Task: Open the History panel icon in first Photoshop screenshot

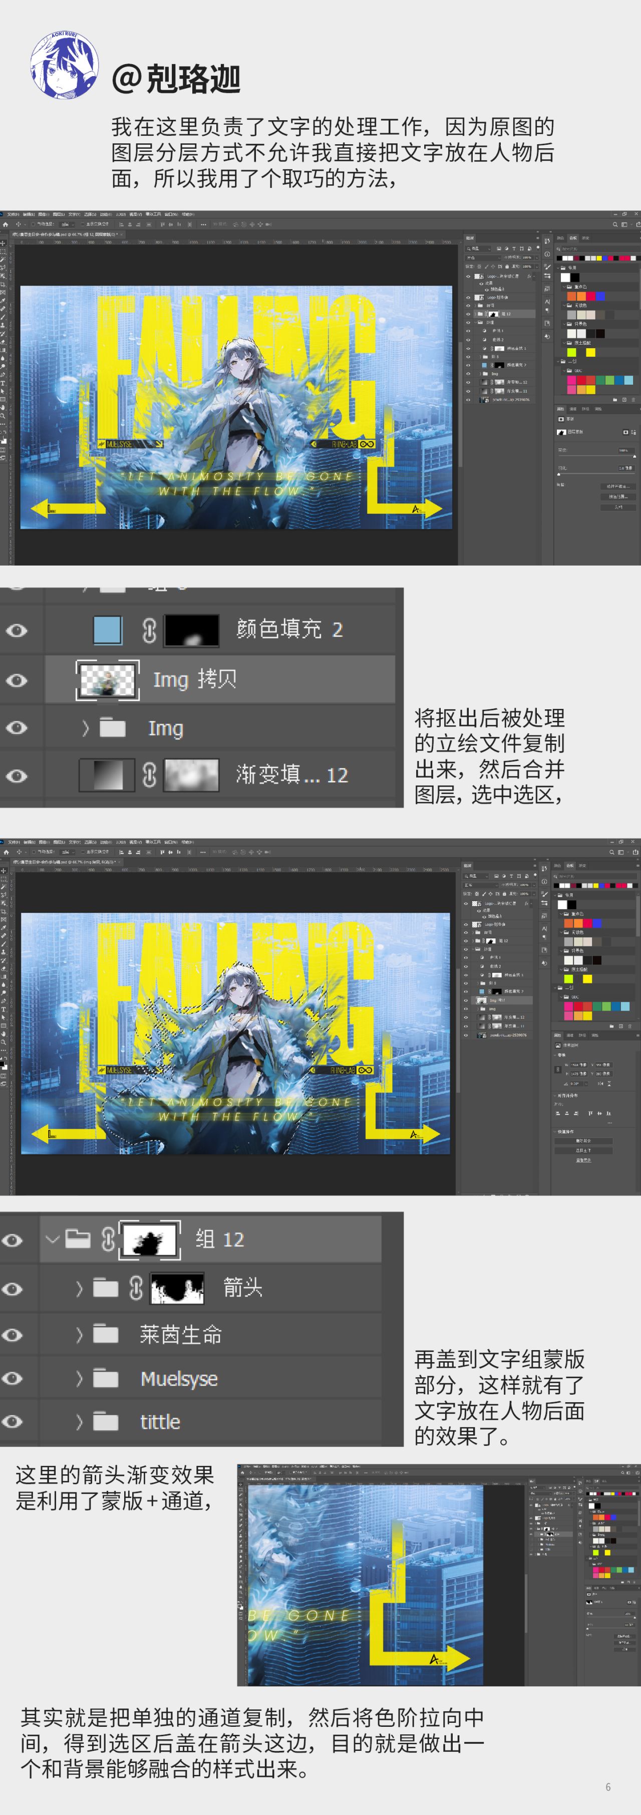Action: 547,240
